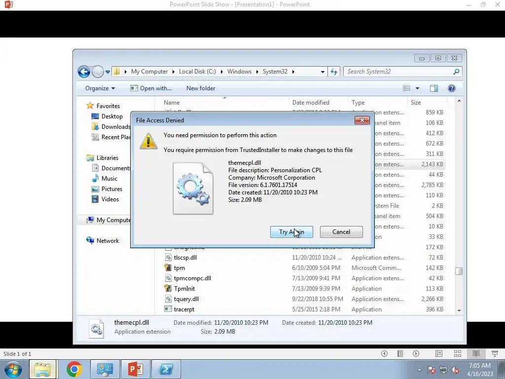Click the themecpl.dll details pane icon
The image size is (505, 379).
point(96,328)
